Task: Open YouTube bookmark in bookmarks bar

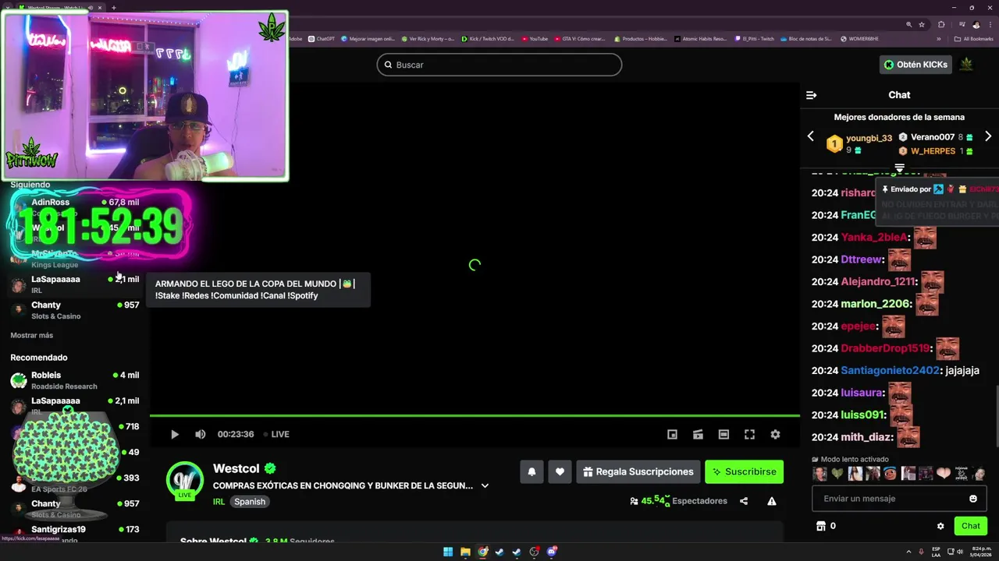Action: [535, 38]
